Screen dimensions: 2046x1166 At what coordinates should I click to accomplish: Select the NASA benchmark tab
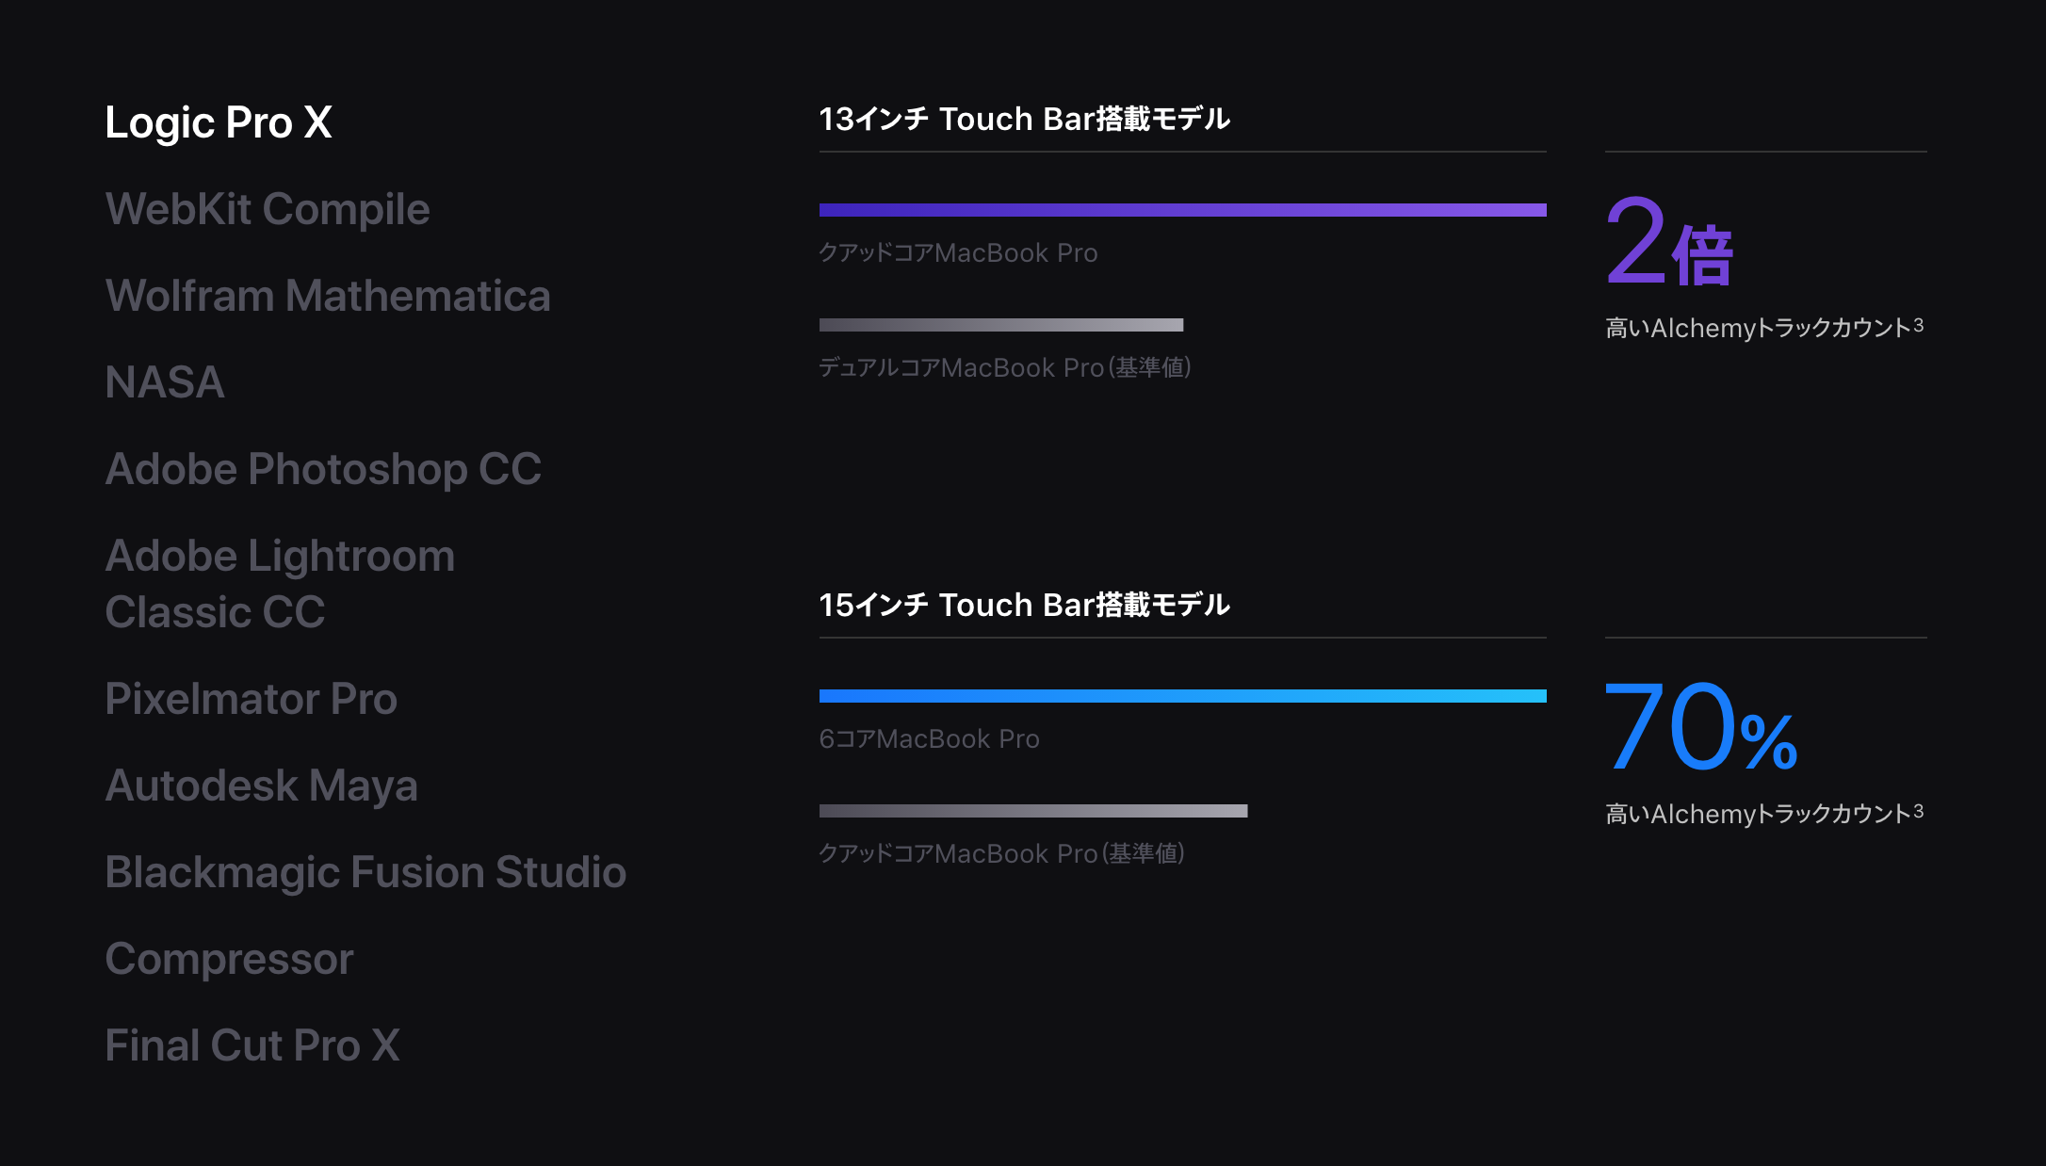pos(165,382)
